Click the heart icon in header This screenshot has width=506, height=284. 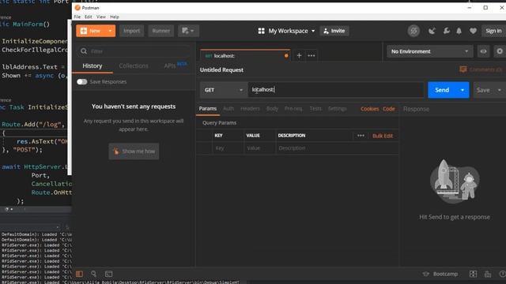473,31
